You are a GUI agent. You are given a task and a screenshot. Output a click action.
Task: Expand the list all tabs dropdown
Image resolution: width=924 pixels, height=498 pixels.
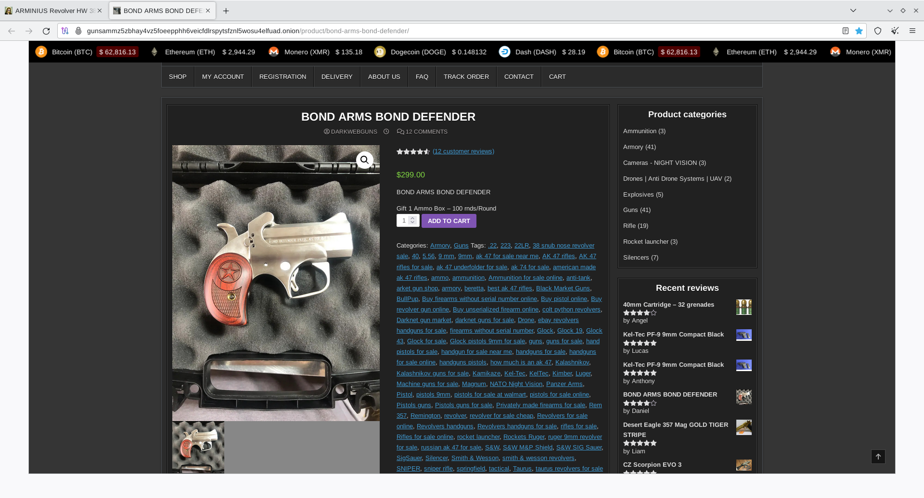tap(853, 11)
